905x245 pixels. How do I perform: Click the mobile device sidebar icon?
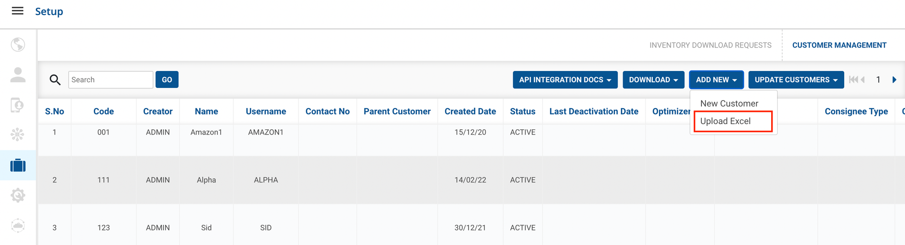pos(18,105)
